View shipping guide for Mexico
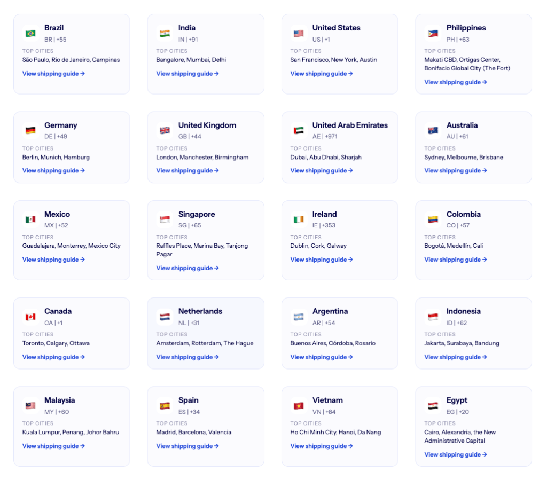This screenshot has height=487, width=547. click(x=53, y=260)
